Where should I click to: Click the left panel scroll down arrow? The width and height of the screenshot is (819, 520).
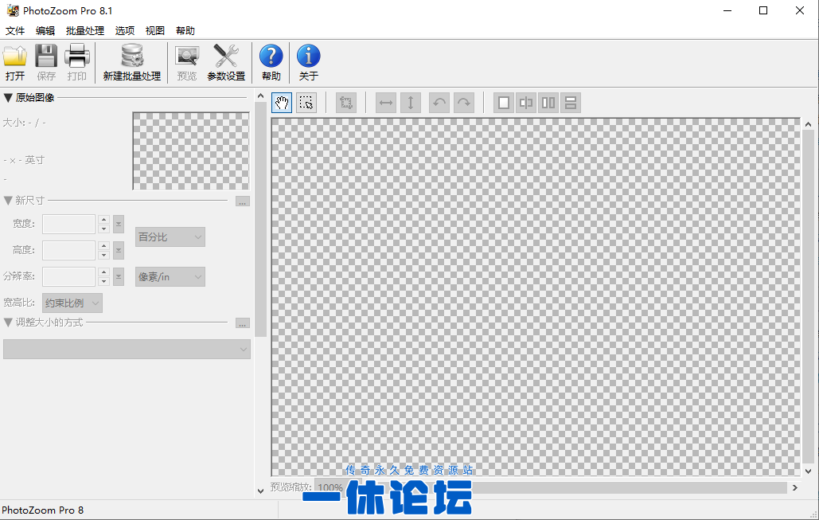(x=260, y=491)
